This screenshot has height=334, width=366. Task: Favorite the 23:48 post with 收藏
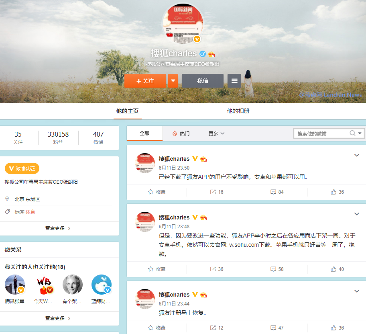[157, 269]
